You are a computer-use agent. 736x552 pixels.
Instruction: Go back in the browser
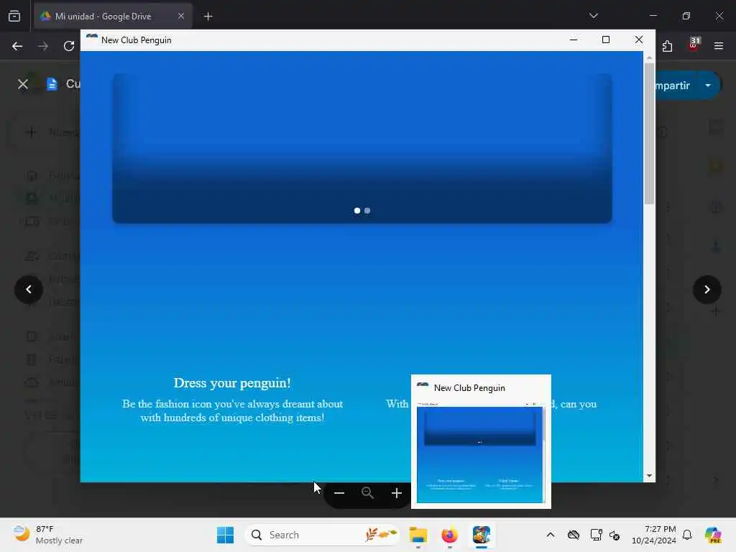click(17, 46)
